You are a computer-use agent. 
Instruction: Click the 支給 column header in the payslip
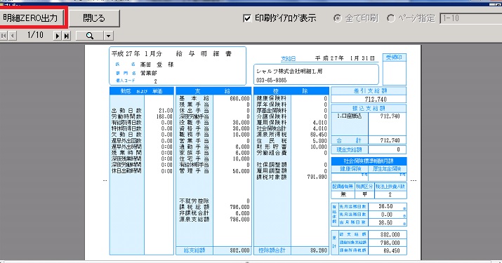(213, 91)
